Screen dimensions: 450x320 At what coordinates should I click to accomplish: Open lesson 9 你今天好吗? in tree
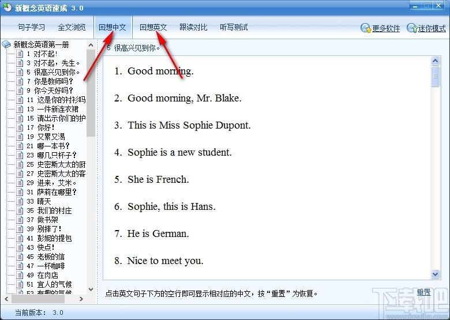coord(50,91)
